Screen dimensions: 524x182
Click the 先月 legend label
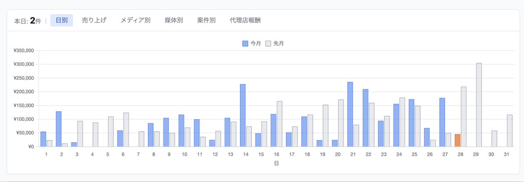278,44
